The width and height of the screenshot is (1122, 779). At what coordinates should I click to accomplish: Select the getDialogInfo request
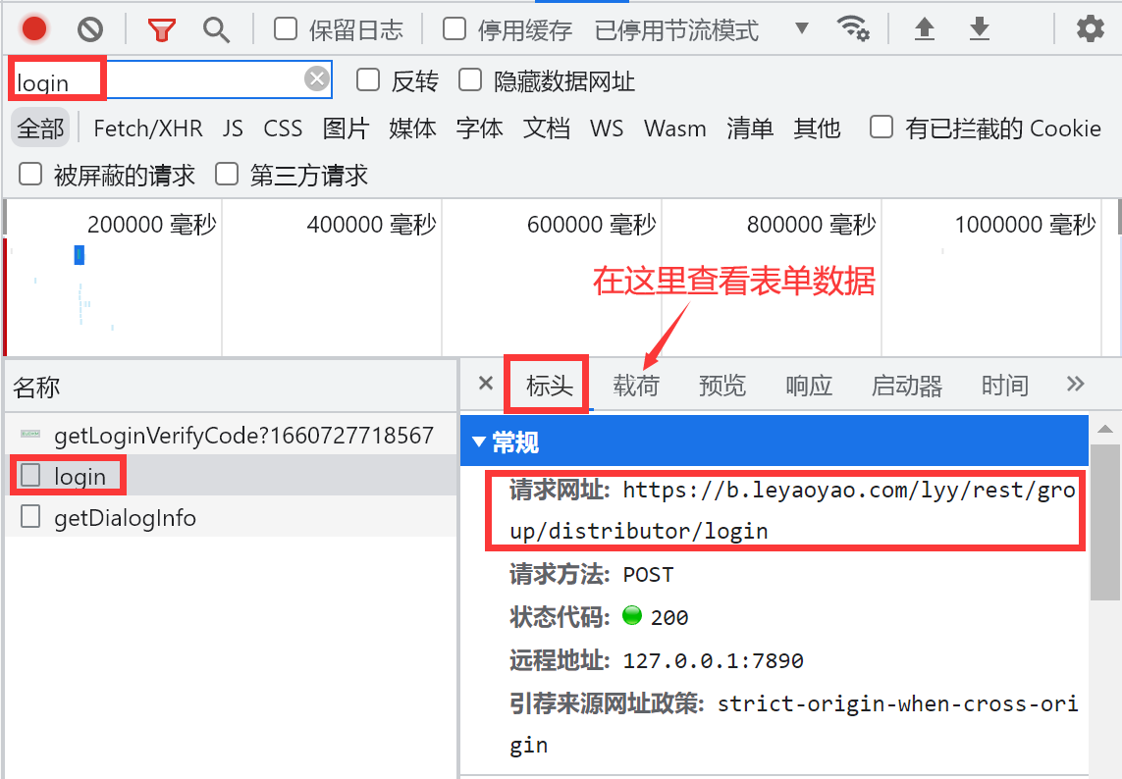(x=125, y=518)
